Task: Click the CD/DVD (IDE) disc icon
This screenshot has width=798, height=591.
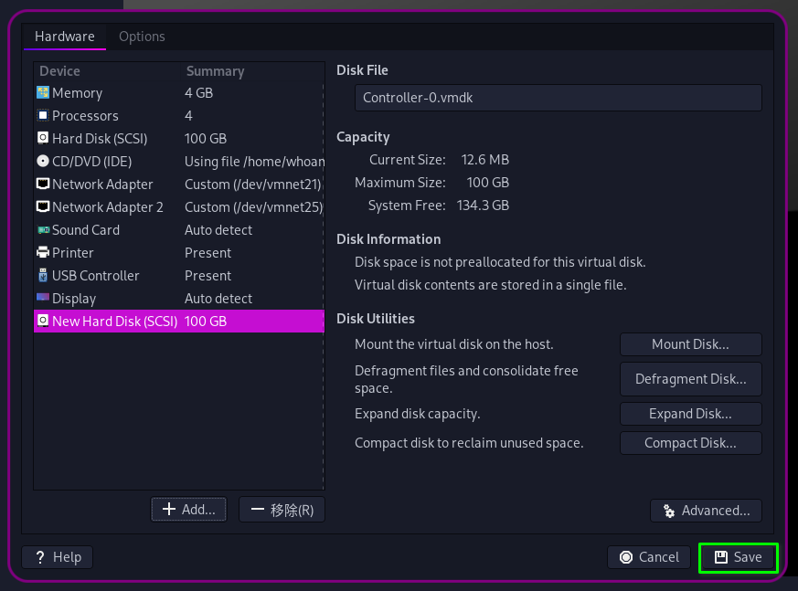Action: (43, 162)
